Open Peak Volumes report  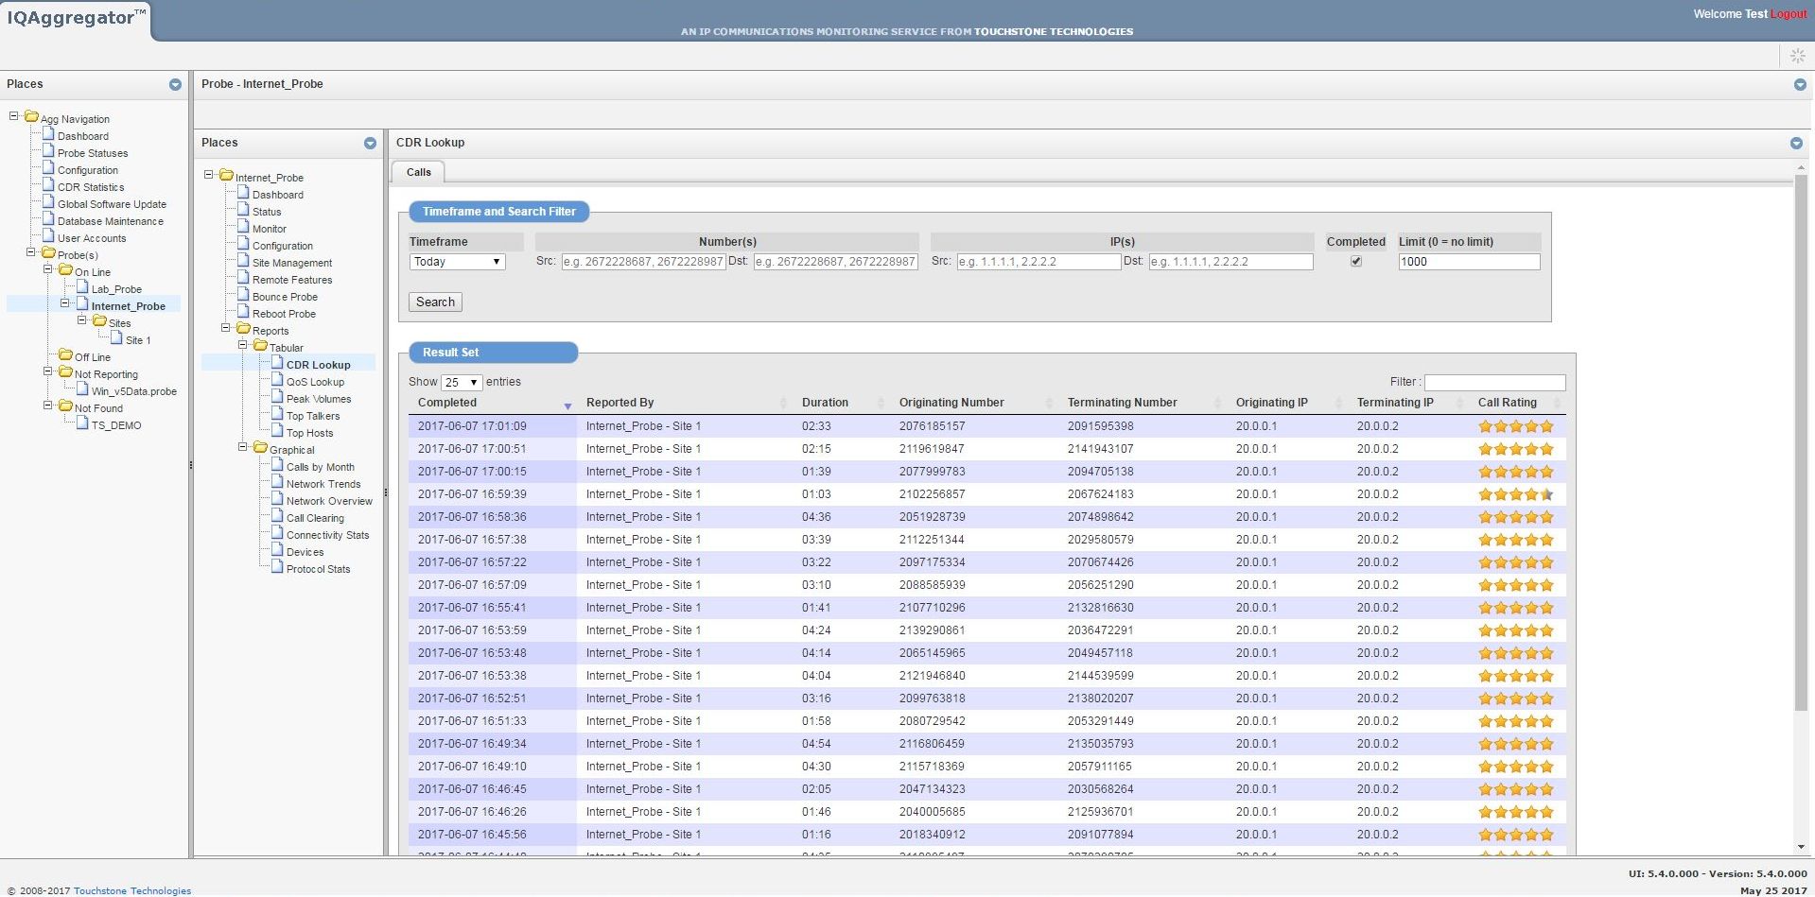click(319, 399)
